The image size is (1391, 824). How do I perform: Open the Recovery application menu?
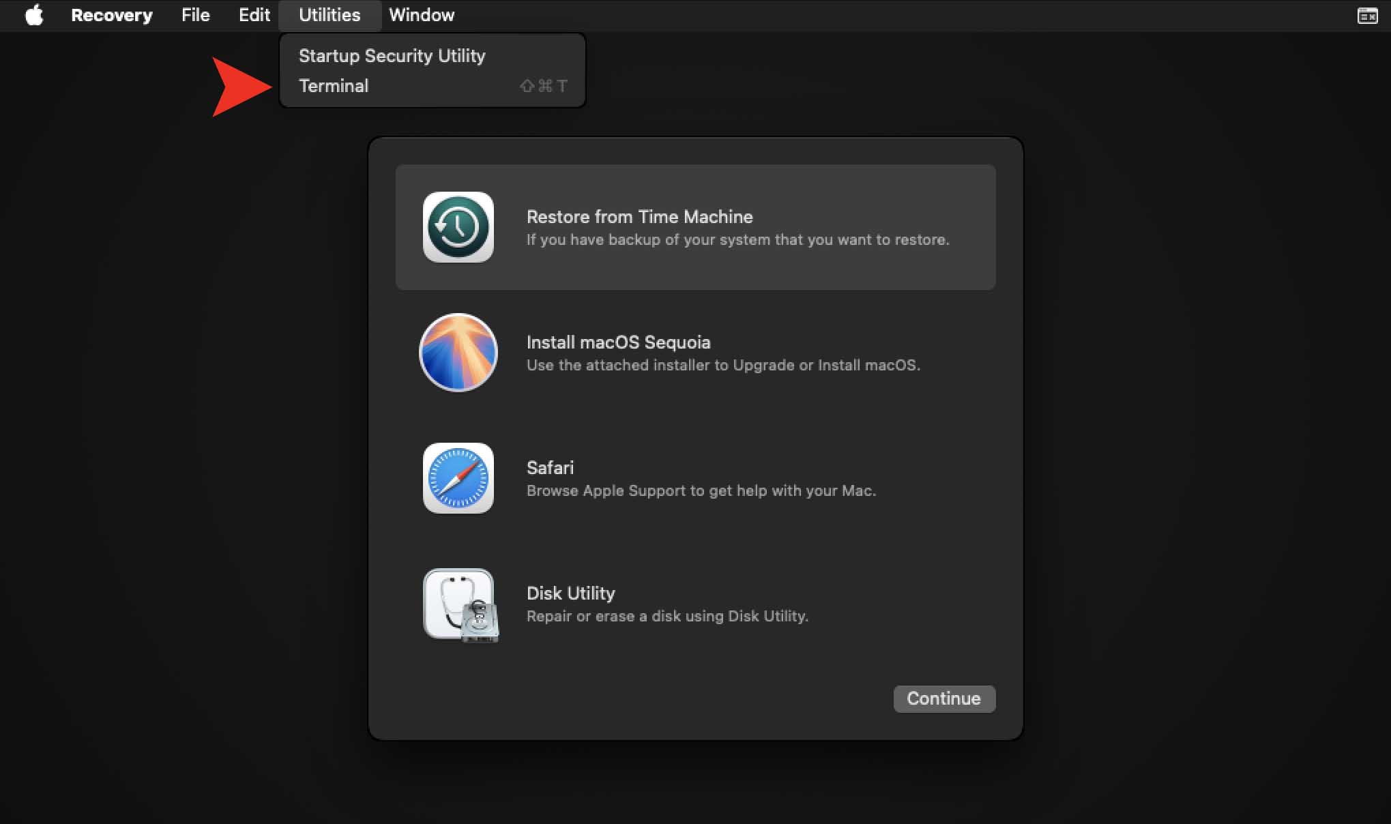pos(112,15)
